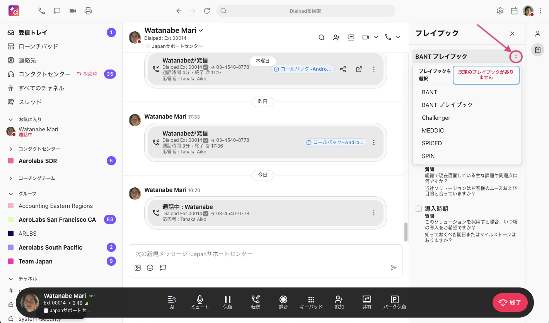Click the playbook selector toggle arrow
This screenshot has width=549, height=323.
(x=516, y=56)
